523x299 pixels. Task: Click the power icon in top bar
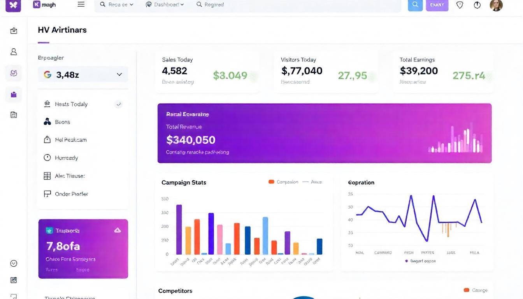point(477,5)
